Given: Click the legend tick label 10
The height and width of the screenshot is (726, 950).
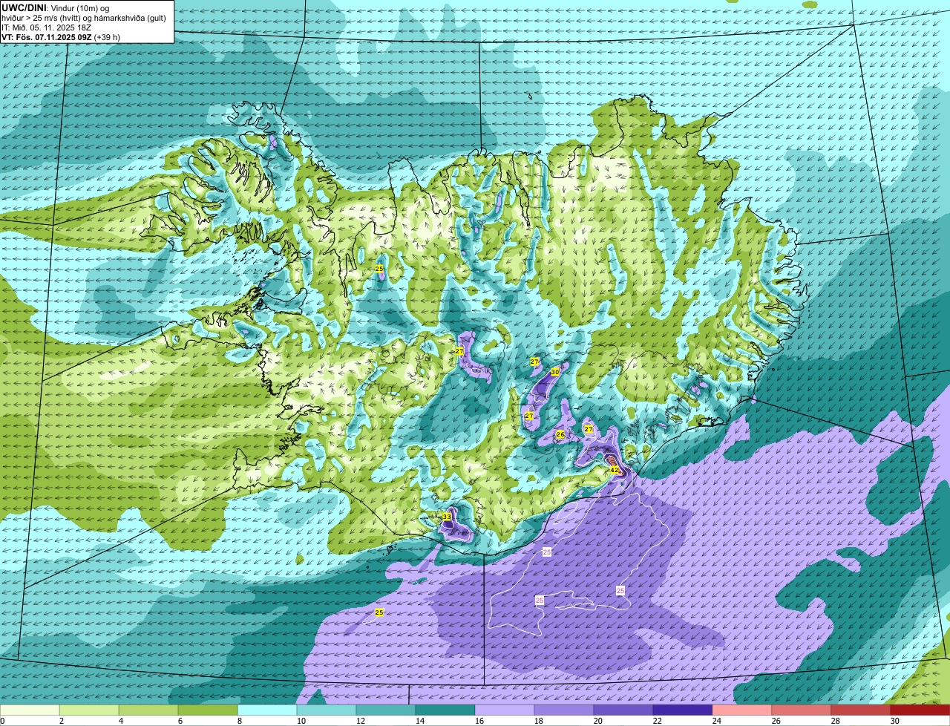Looking at the screenshot, I should pos(301,721).
